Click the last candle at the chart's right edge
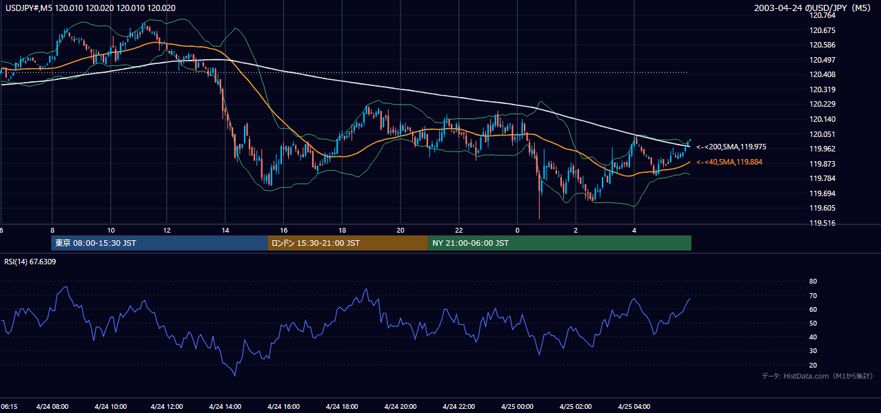 [x=689, y=142]
